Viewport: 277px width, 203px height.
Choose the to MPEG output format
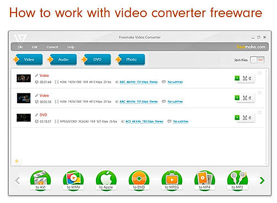[x=172, y=180]
